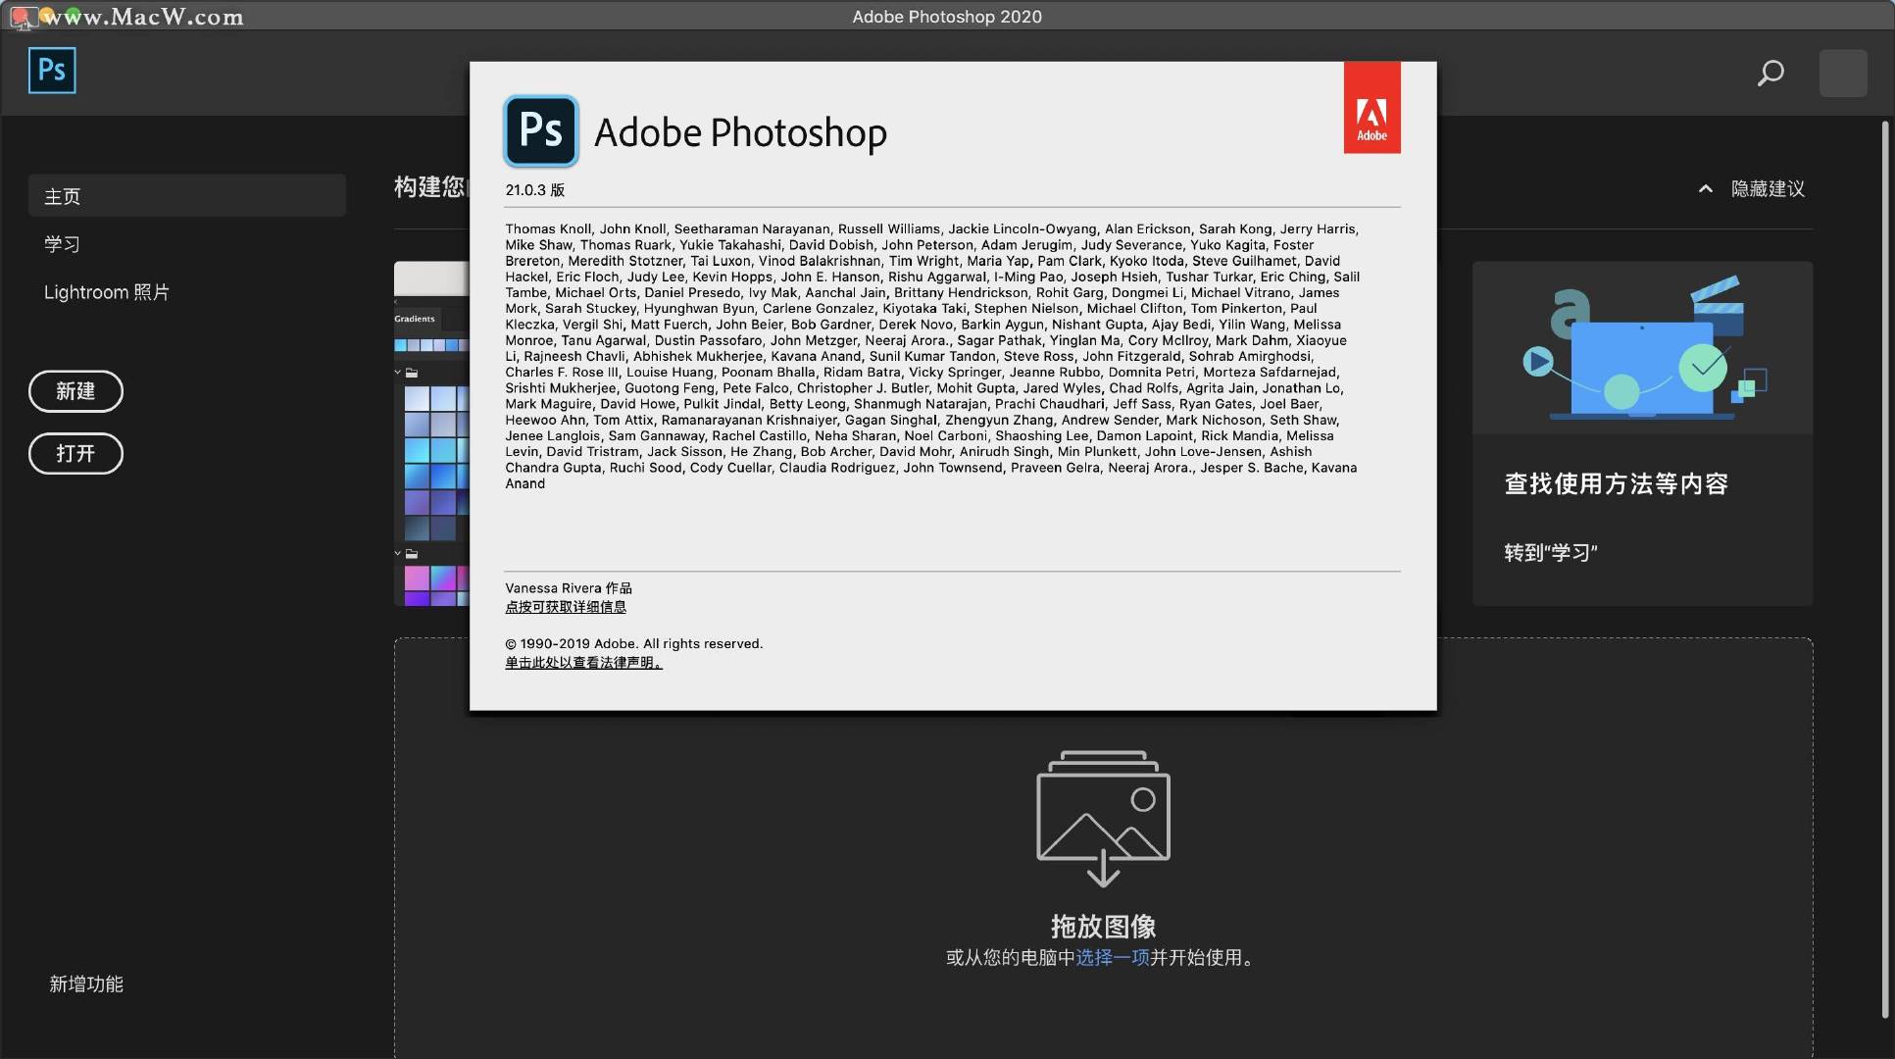Click the 新建 button
Screen dimensions: 1895x1059
(75, 391)
